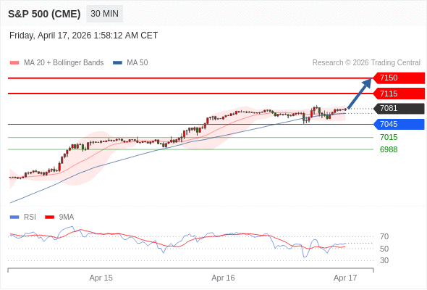
Task: Click the blue 7045 pivot price tag
Action: click(399, 124)
